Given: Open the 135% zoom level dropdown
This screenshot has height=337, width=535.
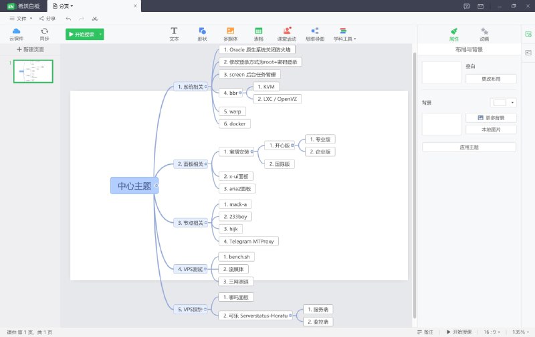Looking at the screenshot, I should [520, 332].
